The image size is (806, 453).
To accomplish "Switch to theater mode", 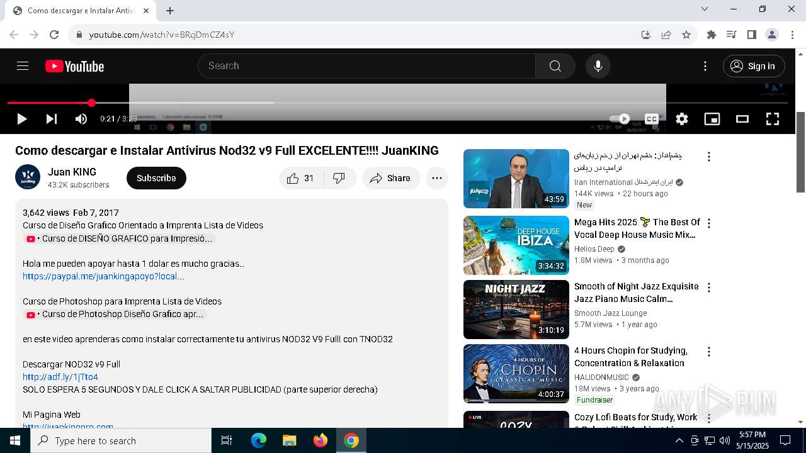I will 742,119.
